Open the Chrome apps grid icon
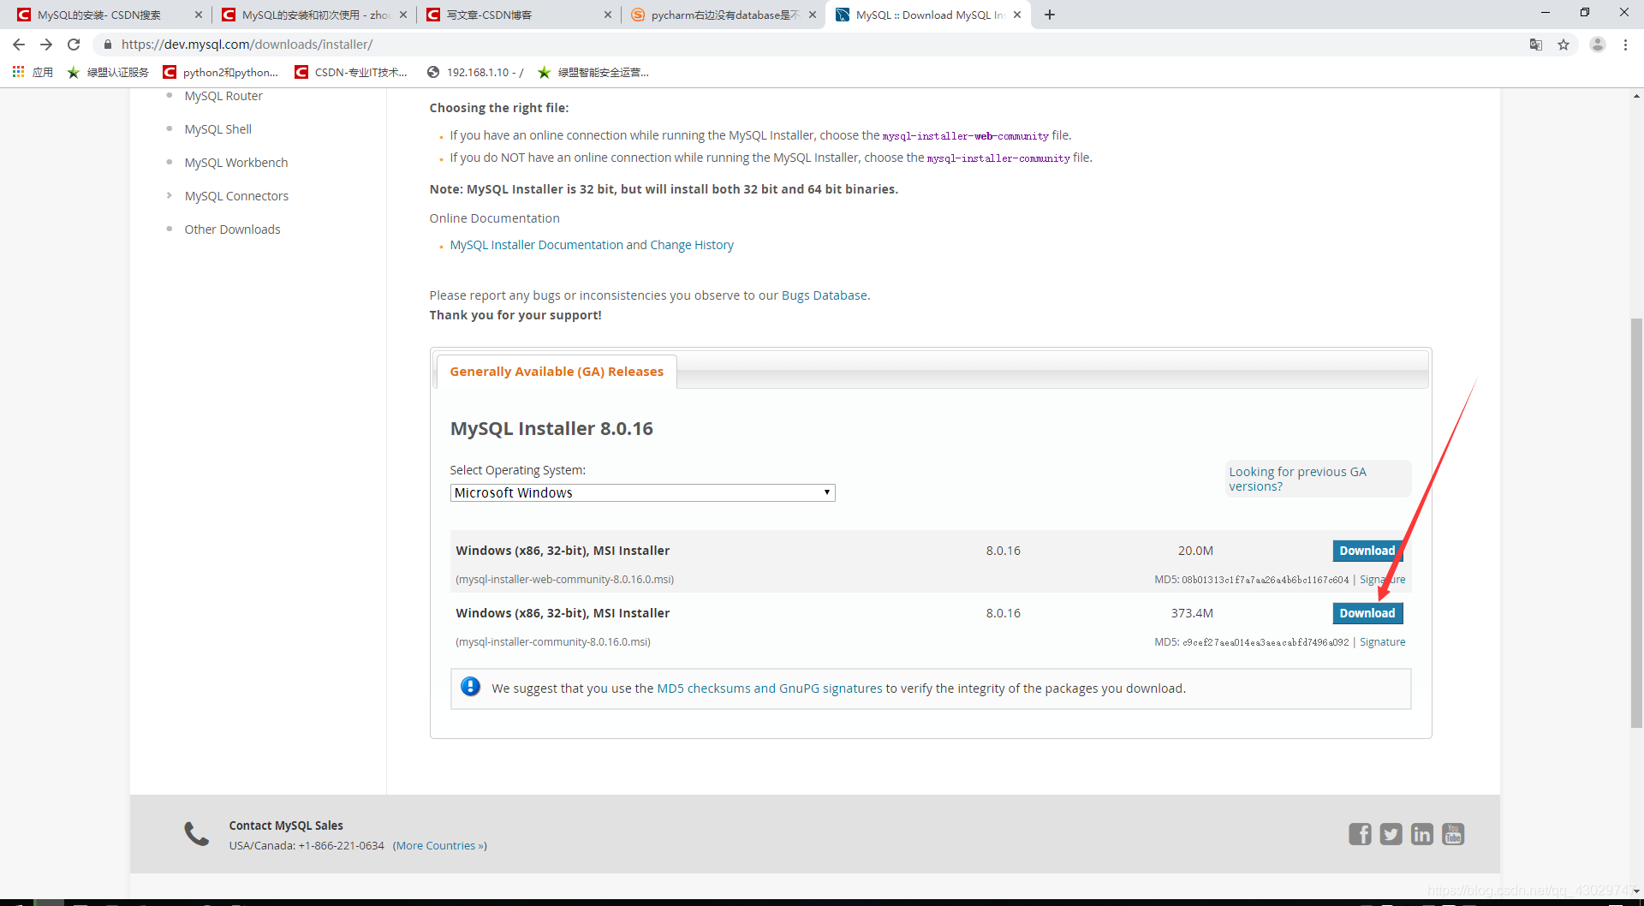 [18, 72]
